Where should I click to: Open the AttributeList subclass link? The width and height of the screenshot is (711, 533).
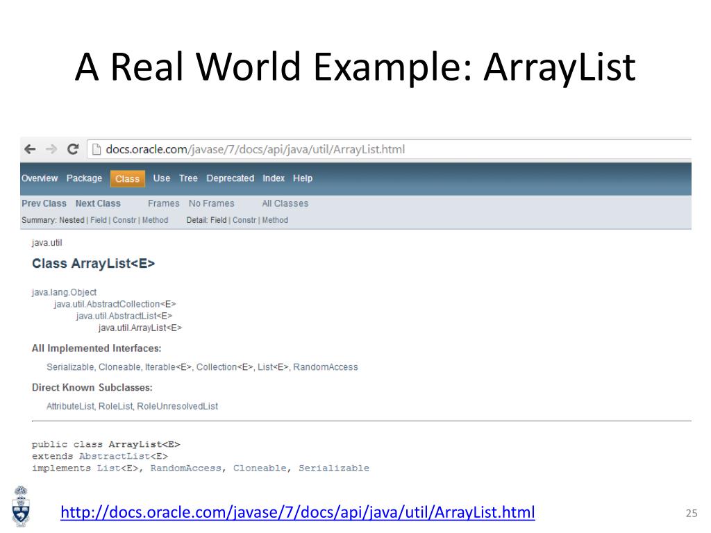(x=70, y=407)
